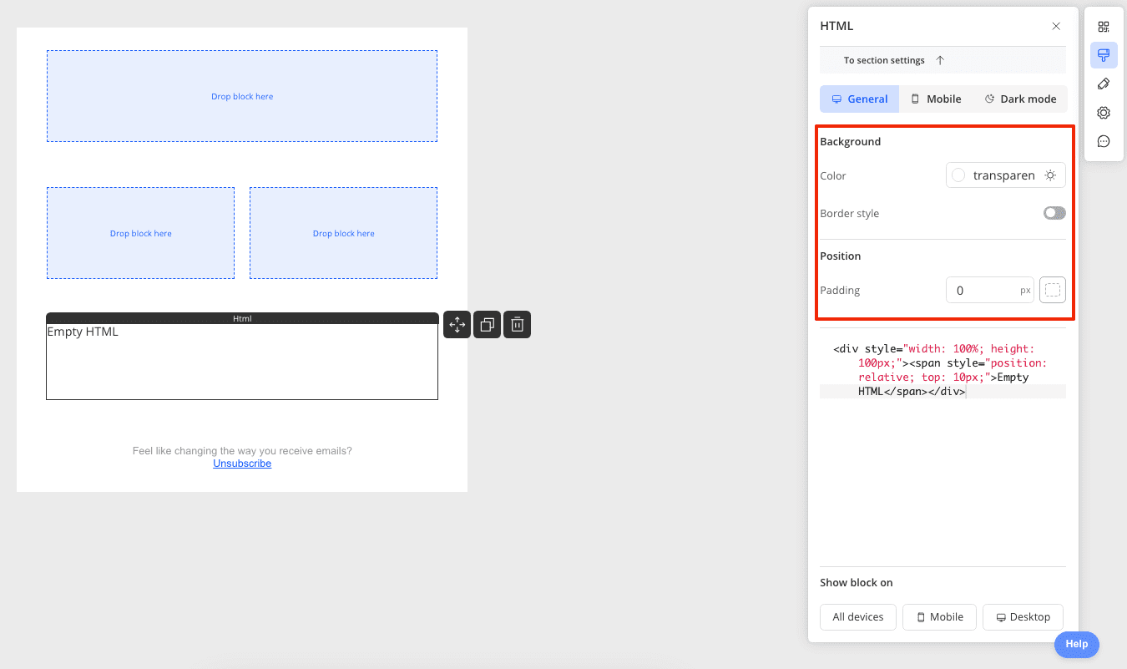
Task: Duplicate the Html block
Action: click(488, 324)
